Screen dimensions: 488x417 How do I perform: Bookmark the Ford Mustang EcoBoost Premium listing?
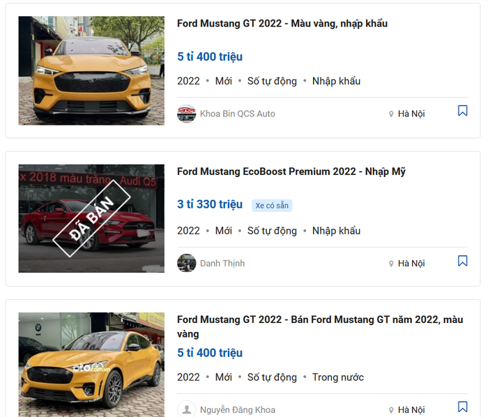tap(462, 261)
